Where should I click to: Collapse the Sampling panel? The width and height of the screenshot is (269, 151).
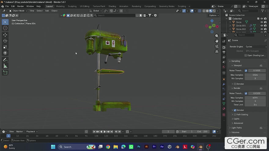(x=236, y=61)
